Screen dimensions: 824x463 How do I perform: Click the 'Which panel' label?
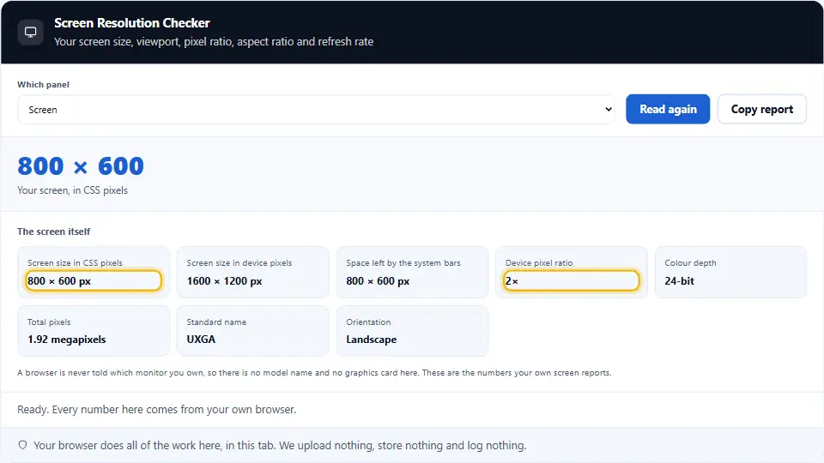[43, 85]
